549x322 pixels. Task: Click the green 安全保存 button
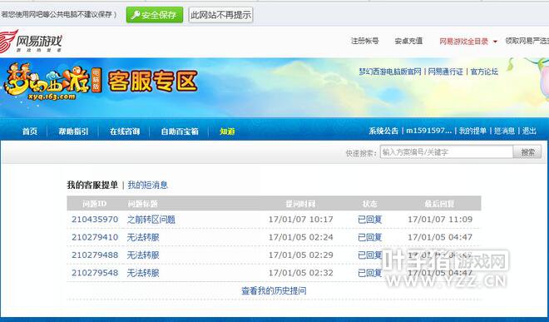point(155,15)
